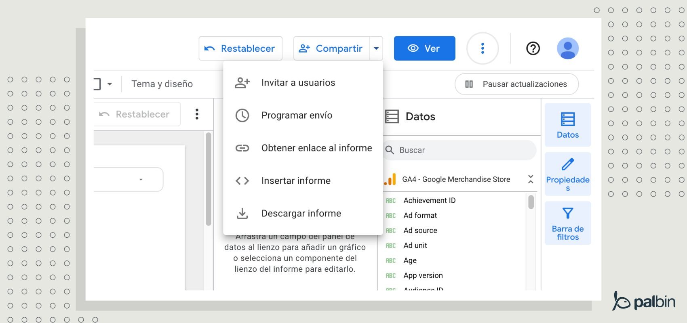Select Invitar a usuarios menu item
Viewport: 687px width, 323px height.
[x=303, y=83]
